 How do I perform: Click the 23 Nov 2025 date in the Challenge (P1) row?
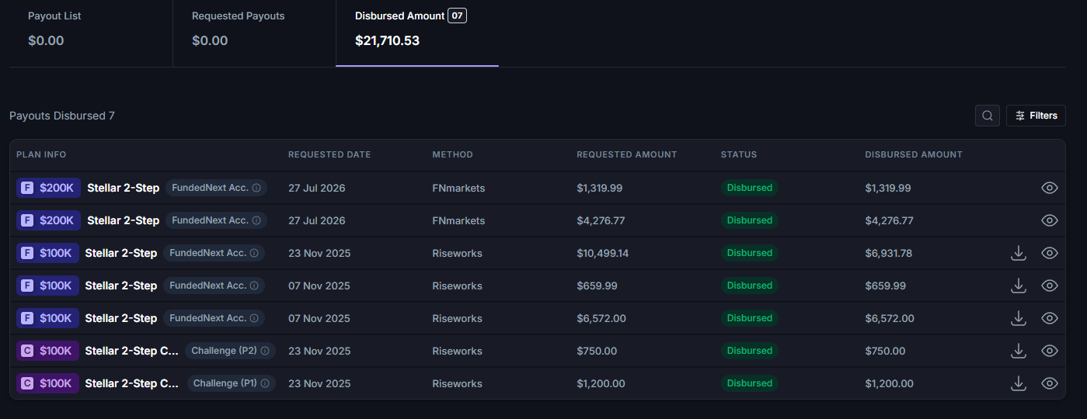pos(319,383)
